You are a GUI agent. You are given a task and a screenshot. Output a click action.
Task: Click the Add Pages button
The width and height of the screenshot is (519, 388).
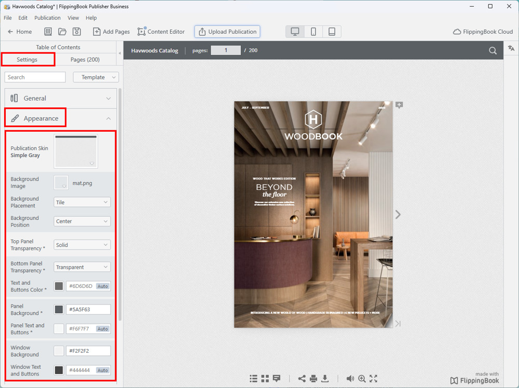[x=111, y=32]
